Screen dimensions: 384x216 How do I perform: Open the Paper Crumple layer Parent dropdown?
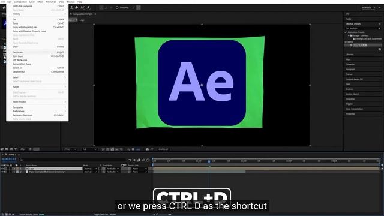pos(140,172)
